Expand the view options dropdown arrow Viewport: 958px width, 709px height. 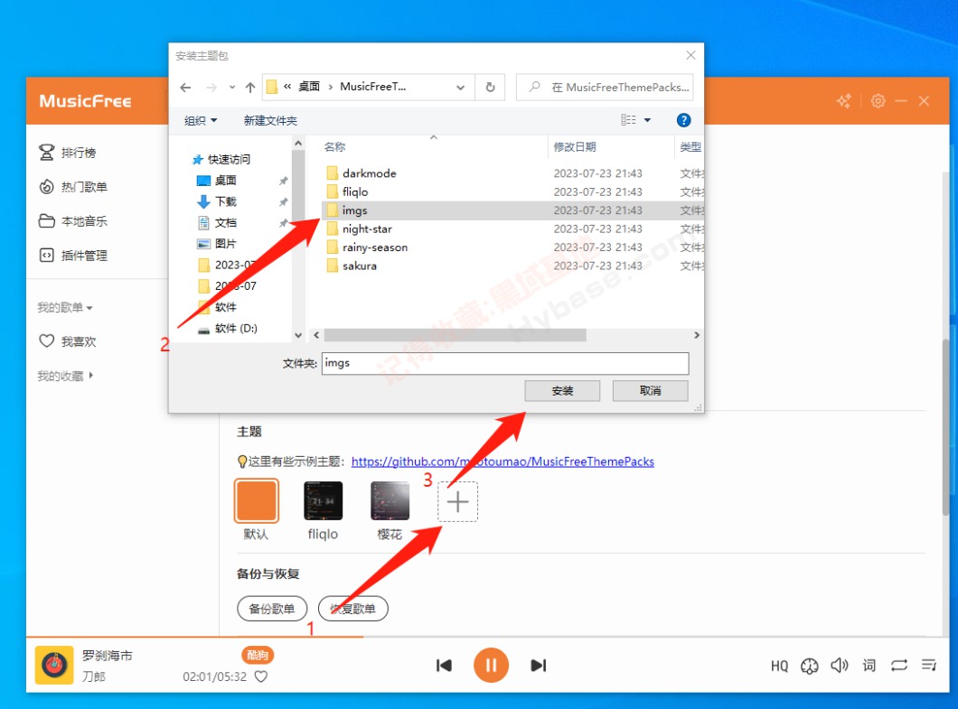click(648, 120)
